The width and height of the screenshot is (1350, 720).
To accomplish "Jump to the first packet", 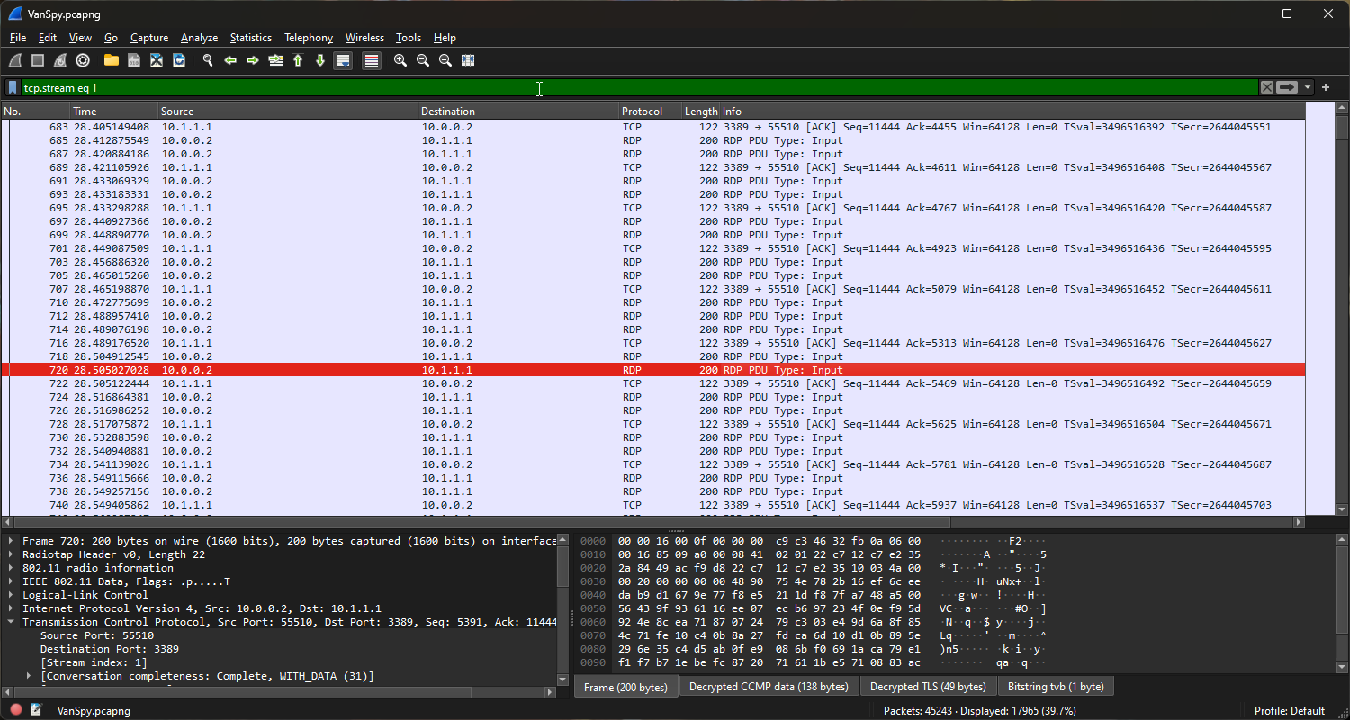I will click(298, 60).
